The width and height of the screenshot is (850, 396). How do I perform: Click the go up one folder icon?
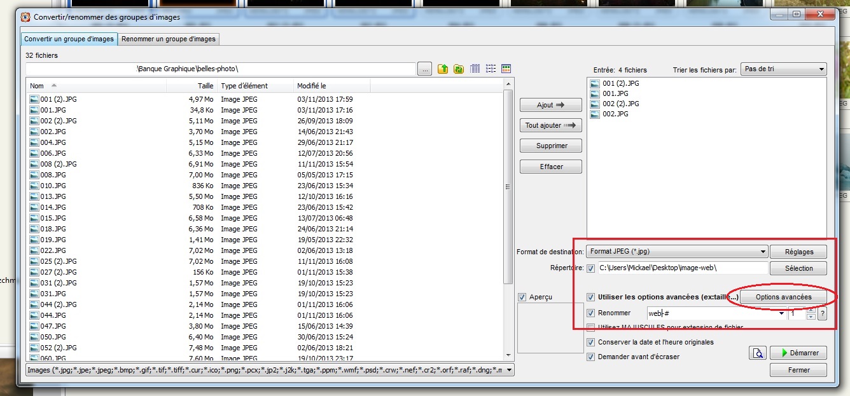coord(443,69)
